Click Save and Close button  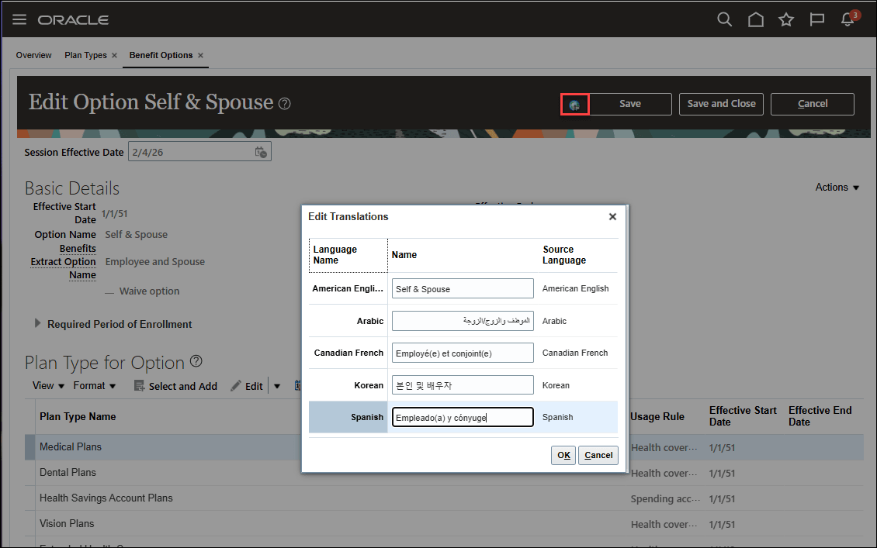[x=721, y=104]
